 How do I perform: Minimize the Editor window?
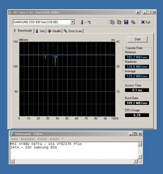pyautogui.click(x=131, y=134)
